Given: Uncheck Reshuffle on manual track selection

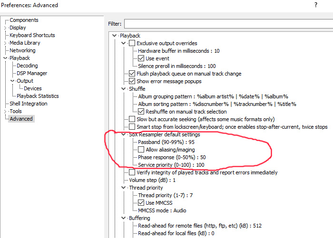Looking at the screenshot, I should (141, 112).
